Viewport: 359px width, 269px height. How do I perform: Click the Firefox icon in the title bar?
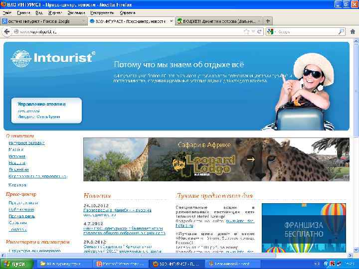pyautogui.click(x=3, y=4)
